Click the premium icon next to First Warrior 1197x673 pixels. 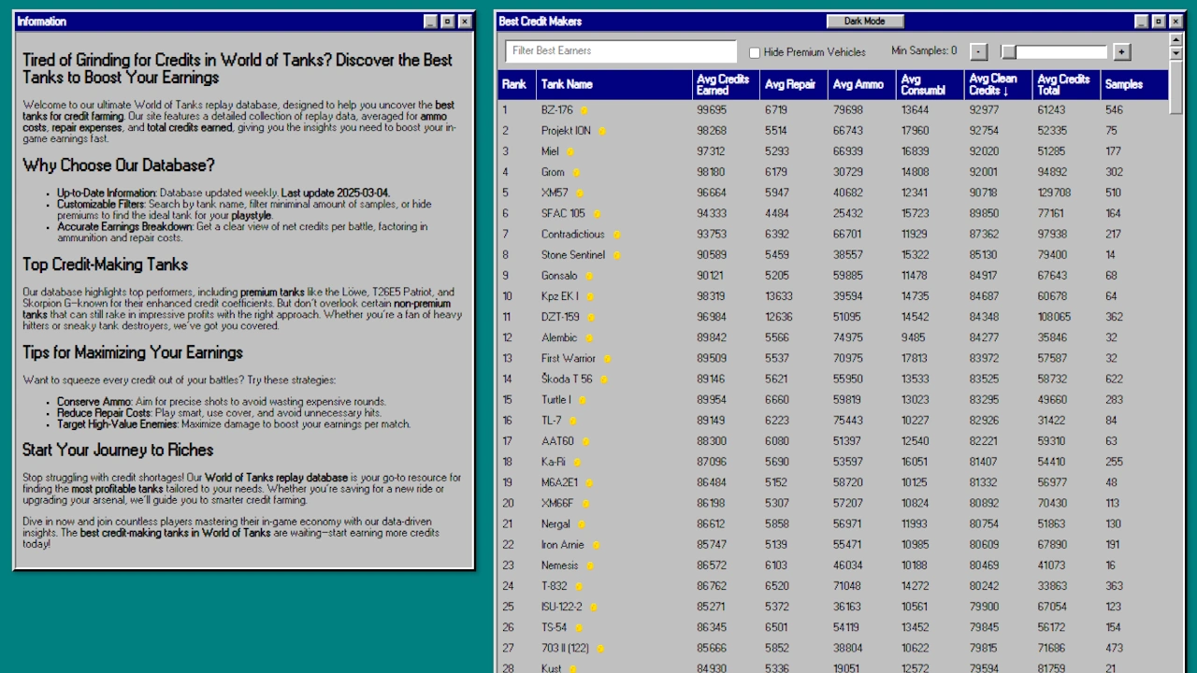point(607,359)
